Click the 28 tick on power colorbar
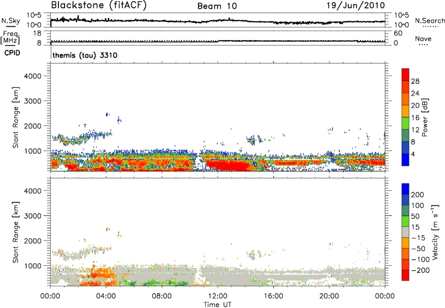 [x=415, y=81]
